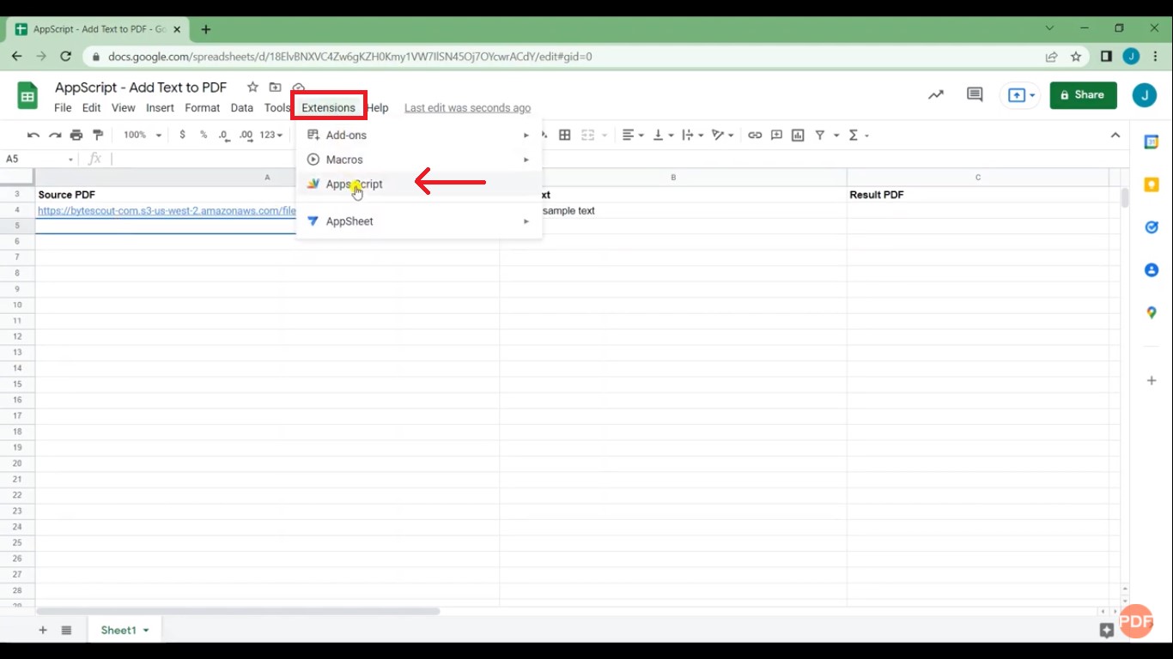Open the Insert menu
Image resolution: width=1173 pixels, height=659 pixels.
tap(160, 108)
